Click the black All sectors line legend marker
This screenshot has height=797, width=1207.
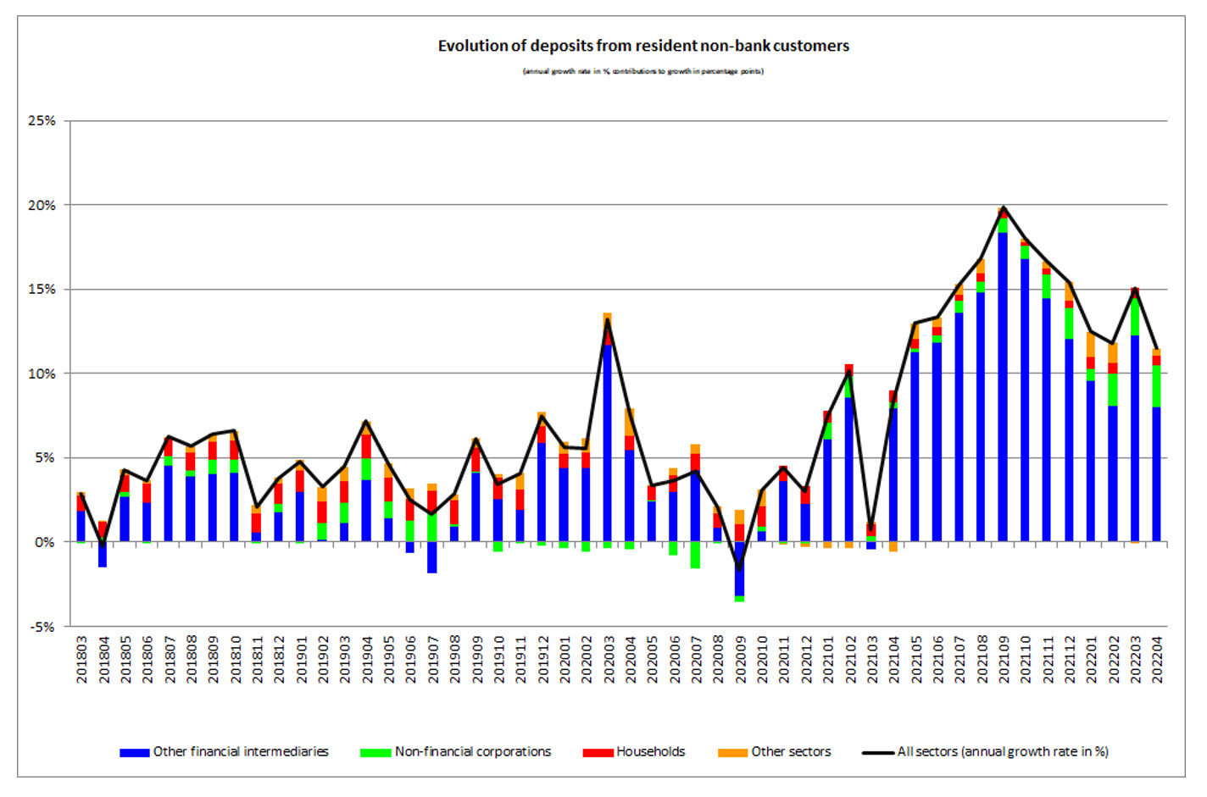878,752
